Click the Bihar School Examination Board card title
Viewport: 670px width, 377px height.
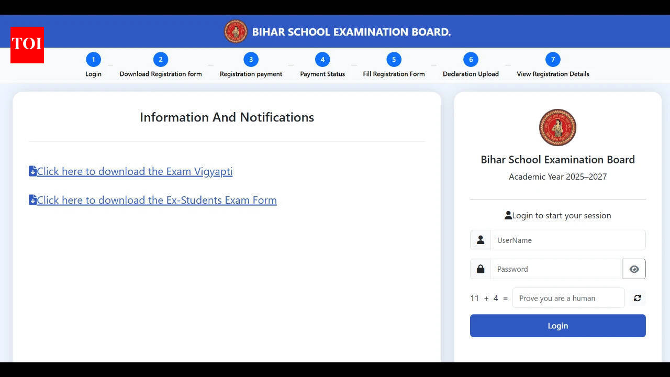click(x=557, y=160)
